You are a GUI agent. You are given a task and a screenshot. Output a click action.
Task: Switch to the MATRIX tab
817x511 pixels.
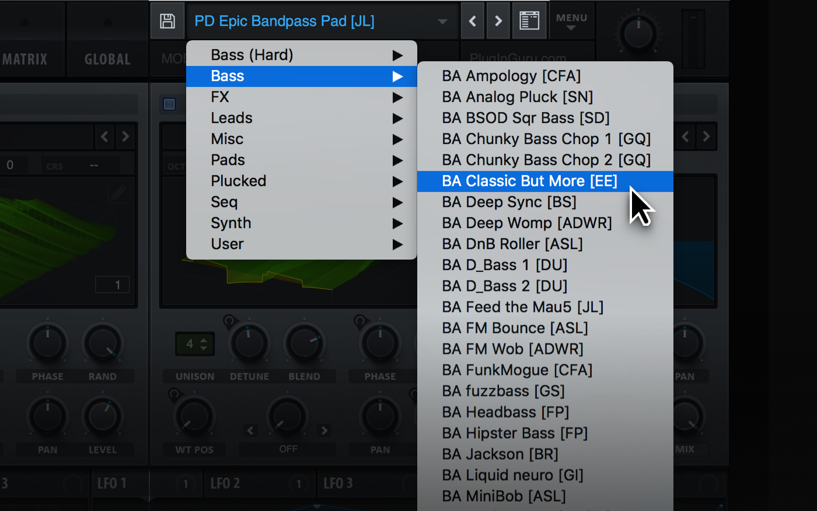click(25, 59)
